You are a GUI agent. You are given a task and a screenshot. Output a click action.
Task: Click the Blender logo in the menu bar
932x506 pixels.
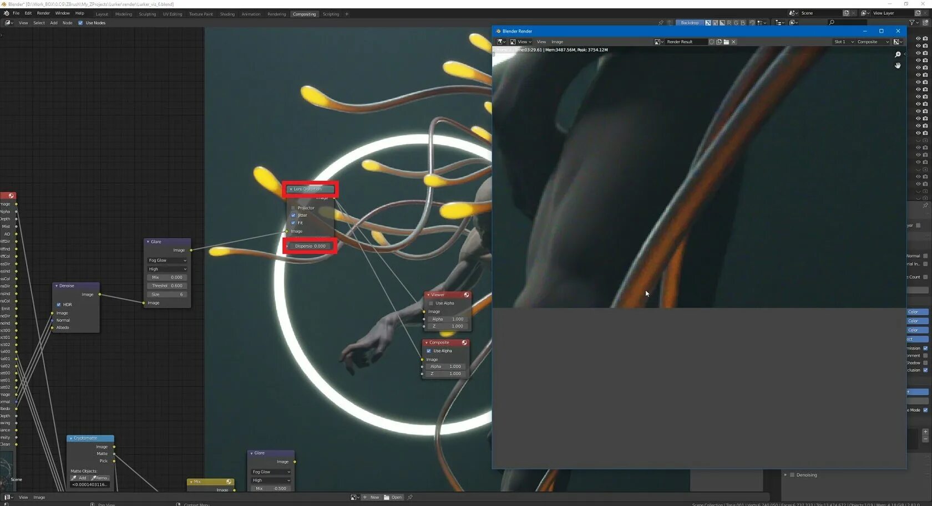pyautogui.click(x=6, y=13)
